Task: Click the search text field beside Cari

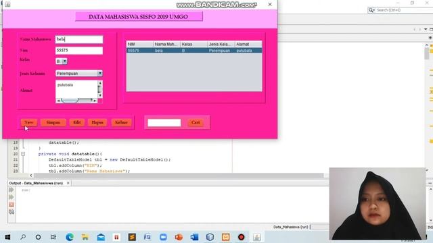Action: (164, 123)
